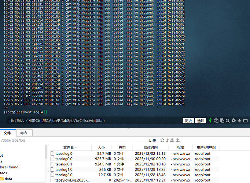
Task: Click the paste icon in terminal toolbar
Action: pyautogui.click(x=222, y=120)
